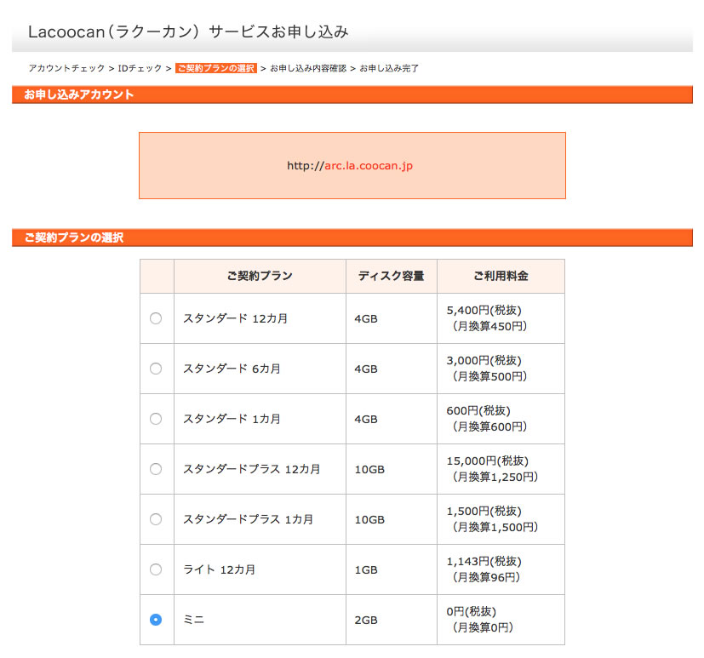
Task: Click the お申し込み完了 breadcrumb step
Action: 389,68
